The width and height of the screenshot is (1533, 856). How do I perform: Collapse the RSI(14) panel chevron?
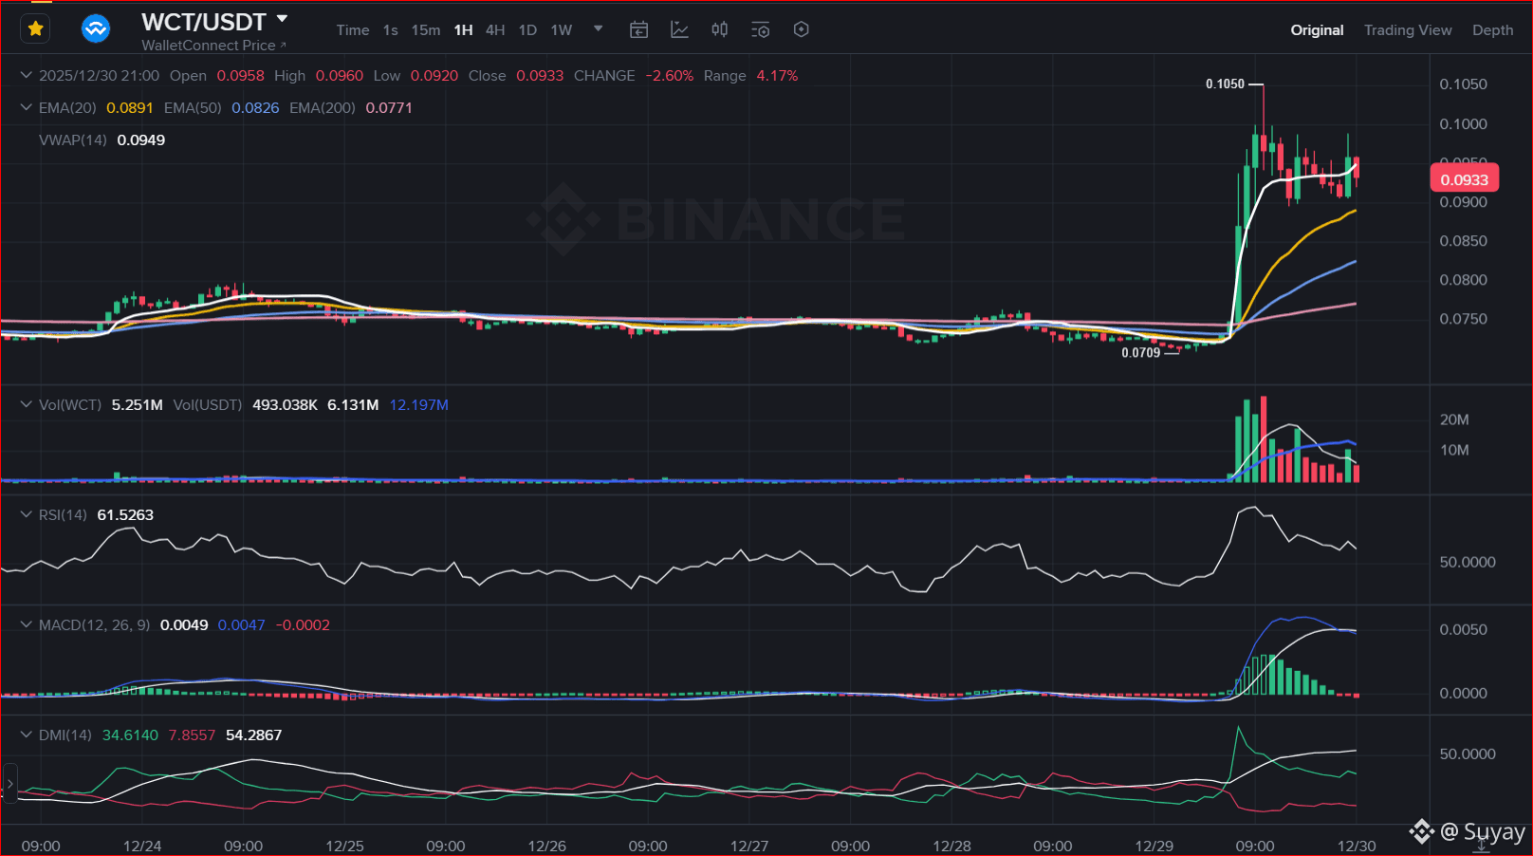27,514
